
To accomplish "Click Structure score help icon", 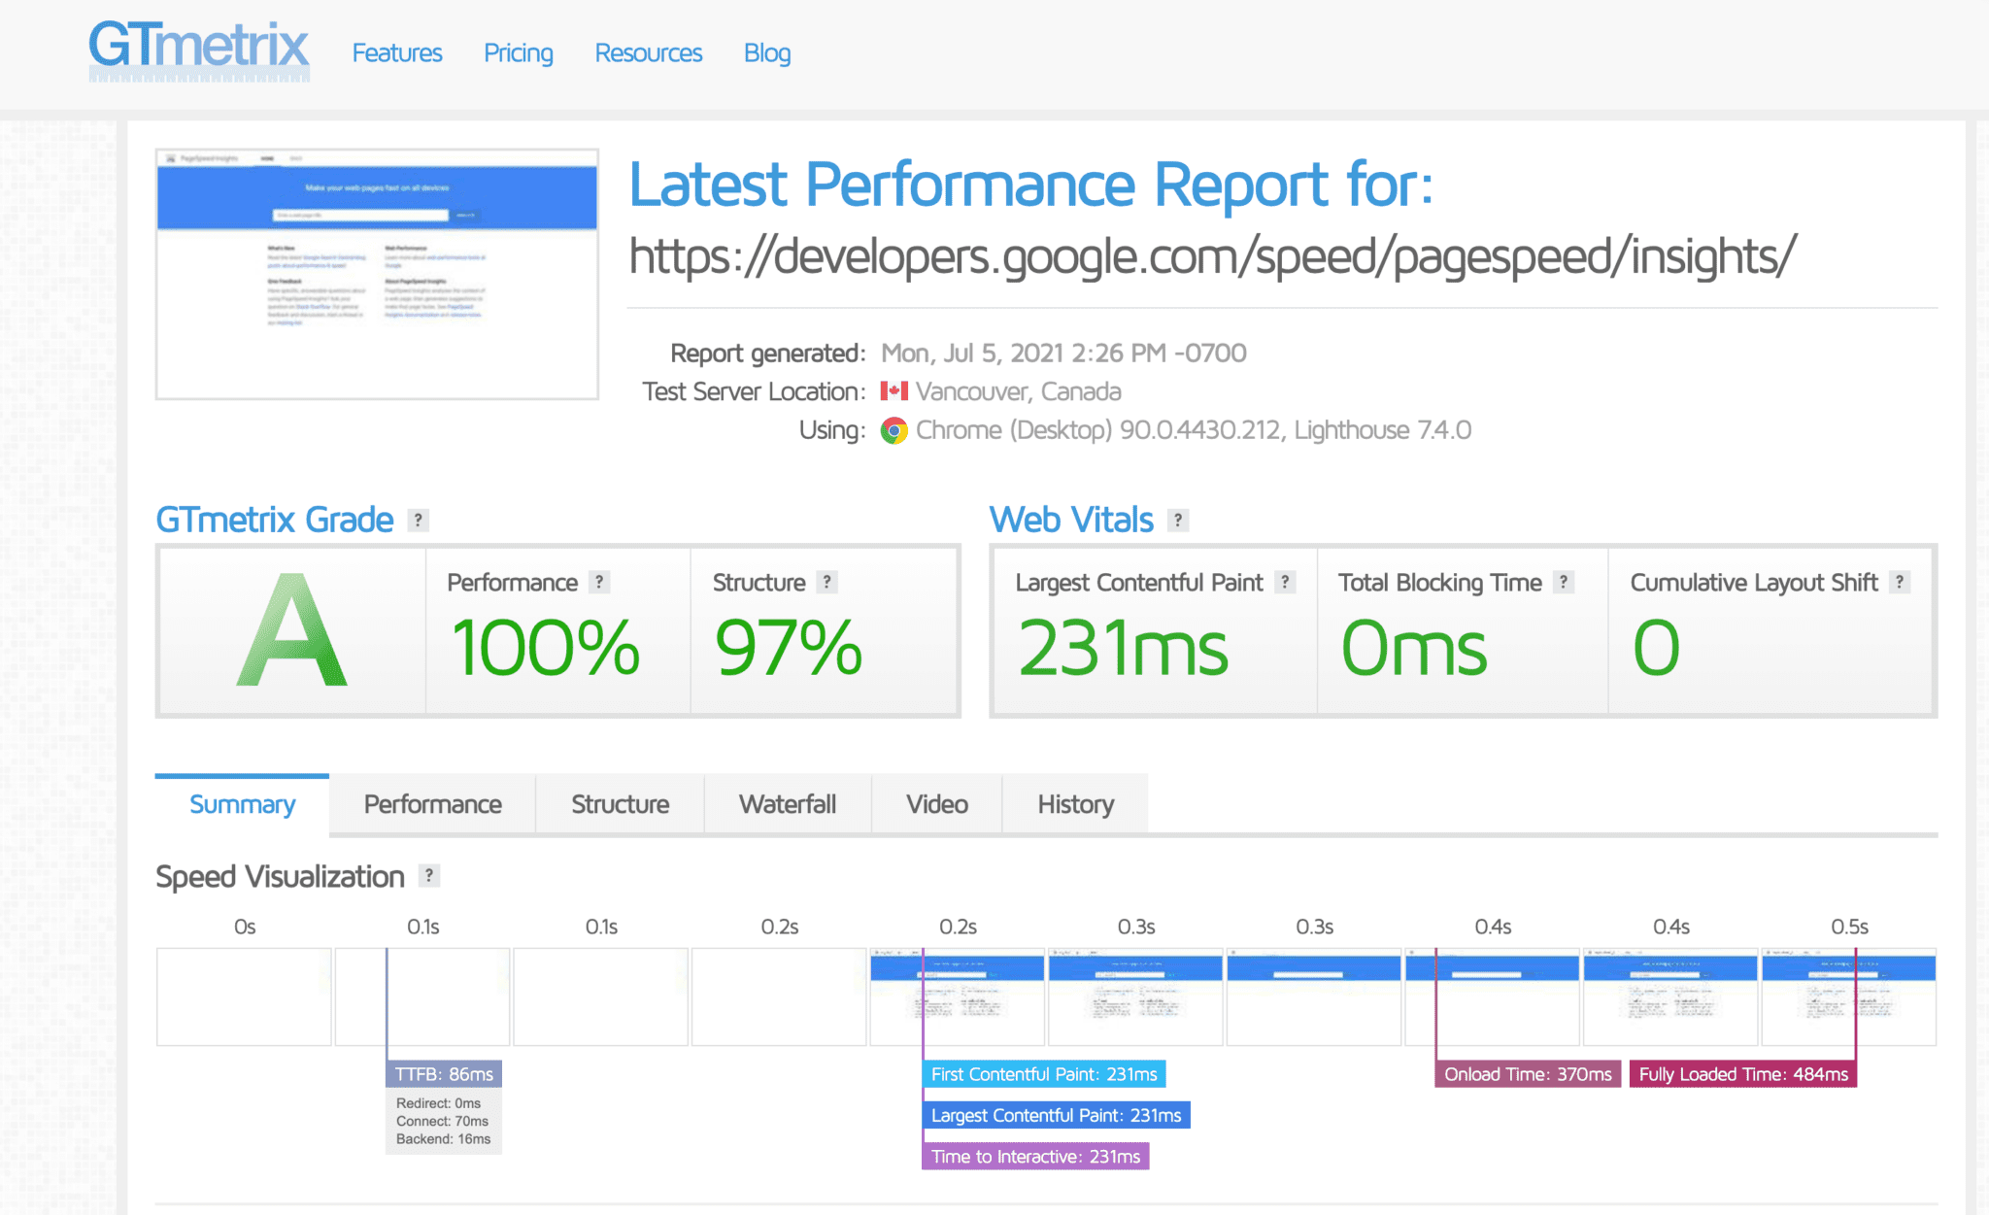I will 826,582.
